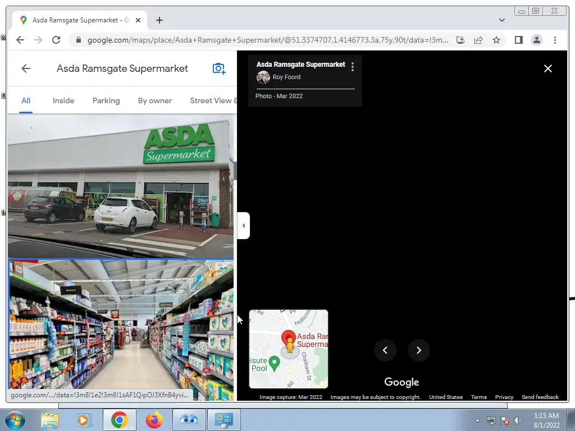
Task: Show next photo with right arrow
Action: pyautogui.click(x=418, y=350)
